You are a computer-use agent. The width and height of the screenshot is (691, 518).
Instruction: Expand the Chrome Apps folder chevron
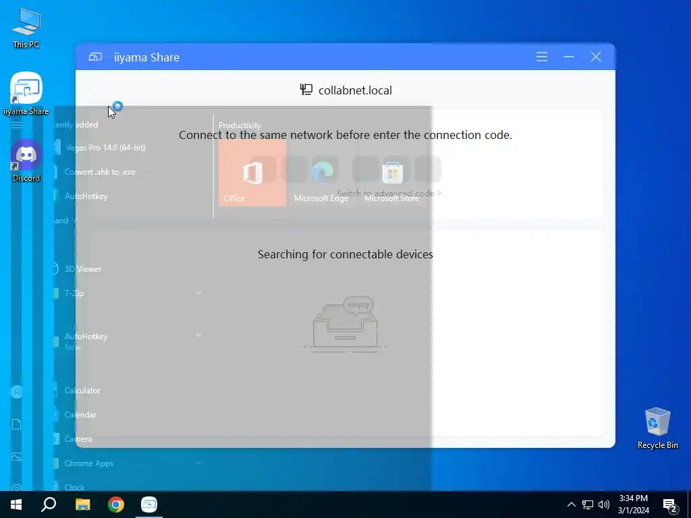pyautogui.click(x=198, y=463)
